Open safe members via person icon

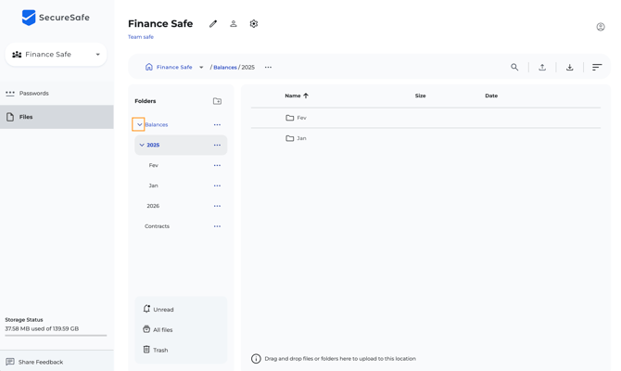click(x=234, y=24)
